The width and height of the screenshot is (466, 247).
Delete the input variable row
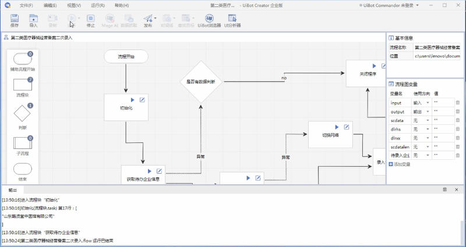tap(458, 103)
